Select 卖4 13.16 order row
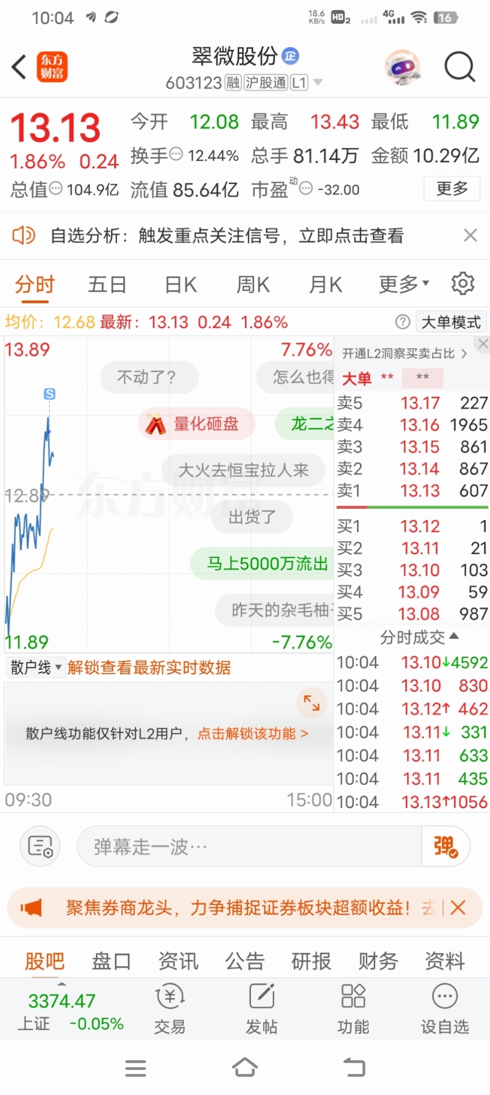The height and width of the screenshot is (1095, 490). pyautogui.click(x=412, y=425)
